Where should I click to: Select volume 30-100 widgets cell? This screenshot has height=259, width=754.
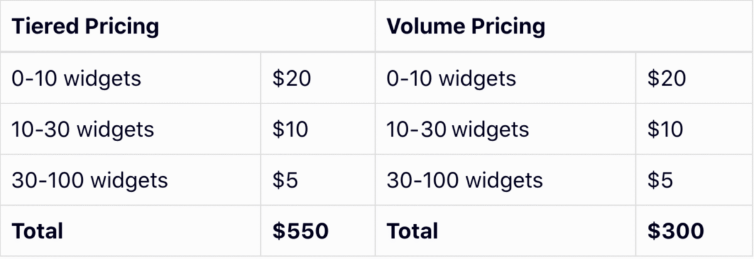point(464,181)
